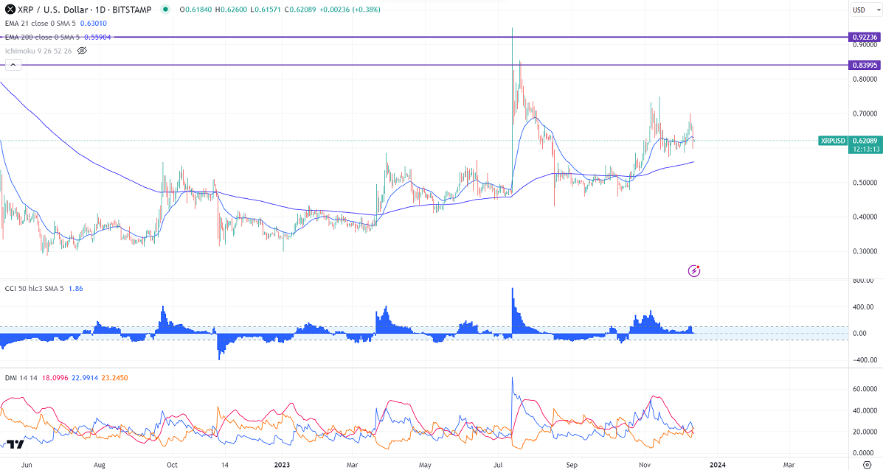Image resolution: width=883 pixels, height=470 pixels.
Task: Click the 0.30000 price axis label
Action: click(x=865, y=251)
